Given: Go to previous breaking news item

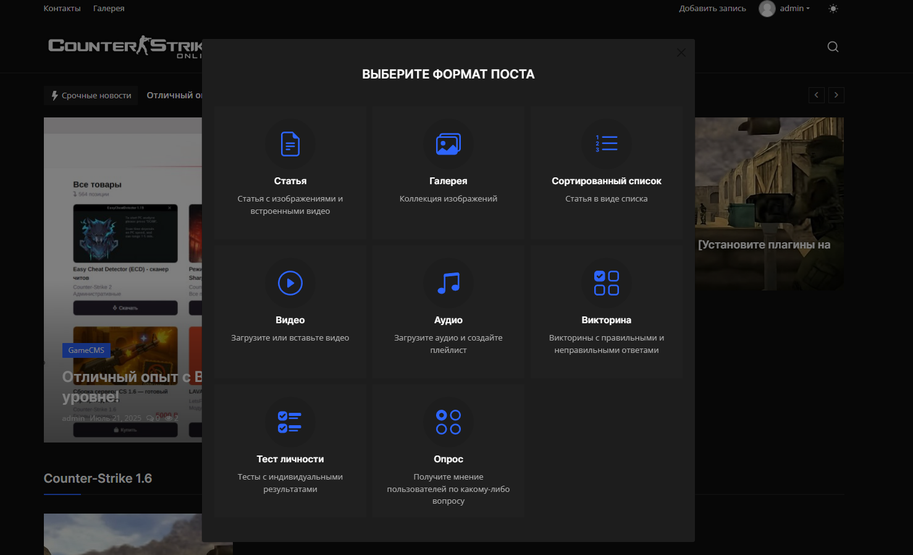Looking at the screenshot, I should 816,95.
